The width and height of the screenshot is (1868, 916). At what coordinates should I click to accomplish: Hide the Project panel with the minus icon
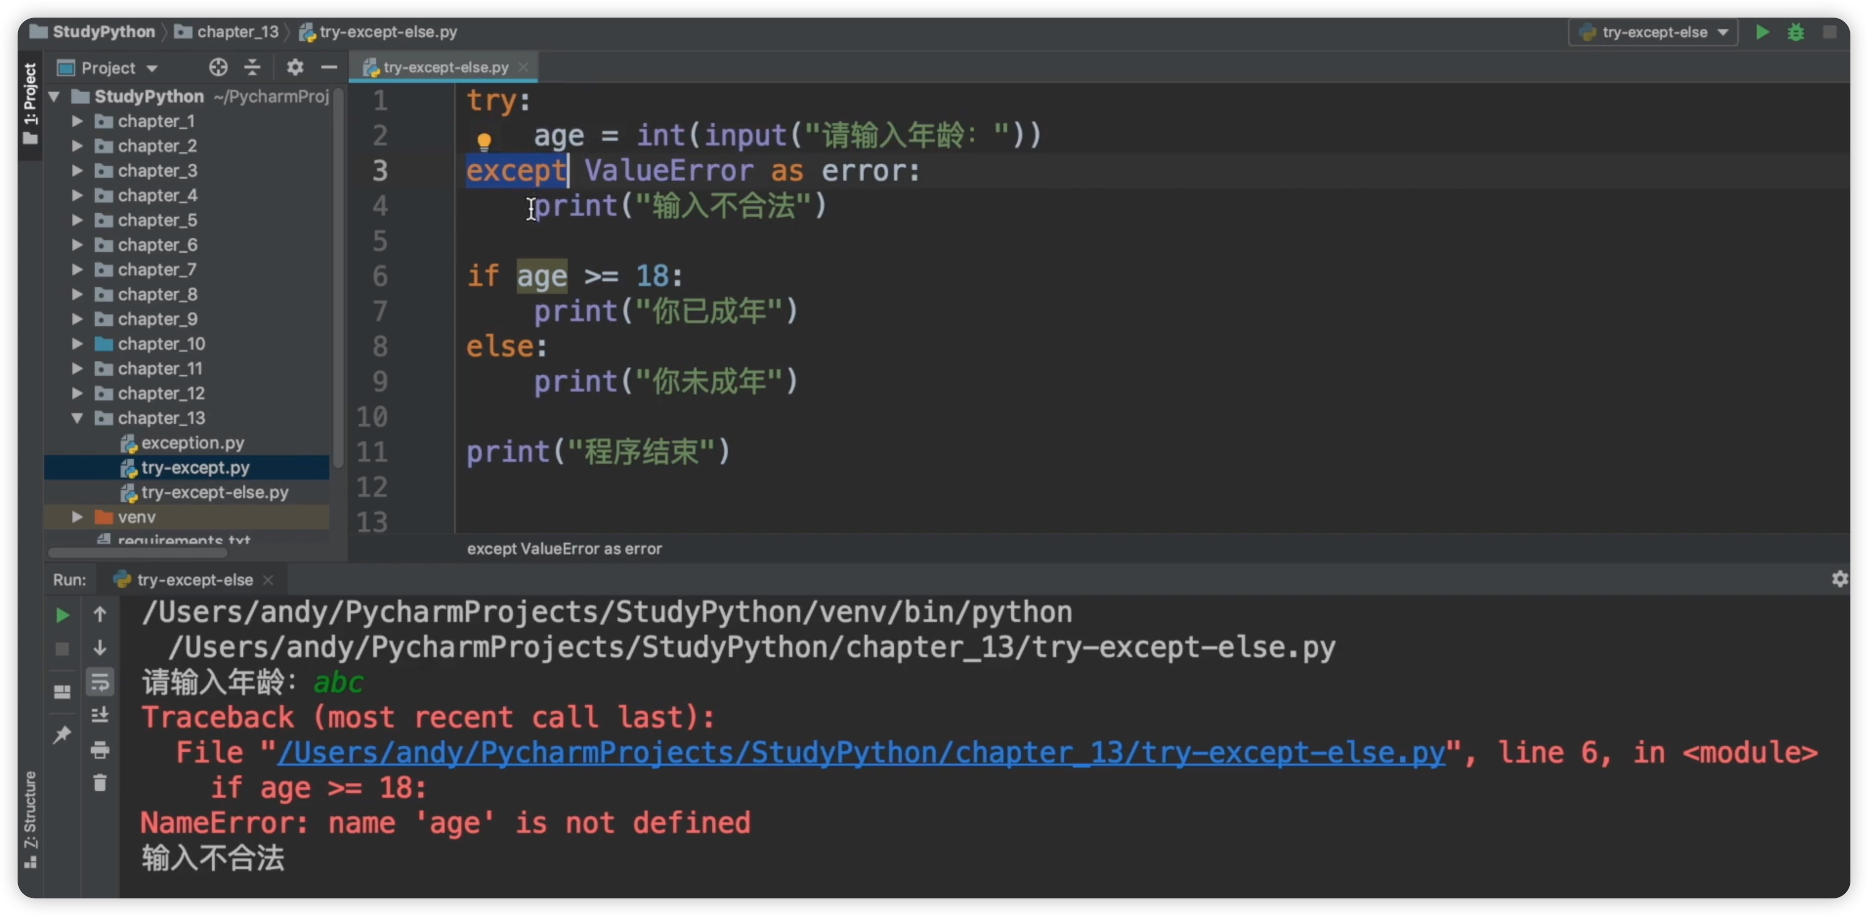(x=329, y=67)
